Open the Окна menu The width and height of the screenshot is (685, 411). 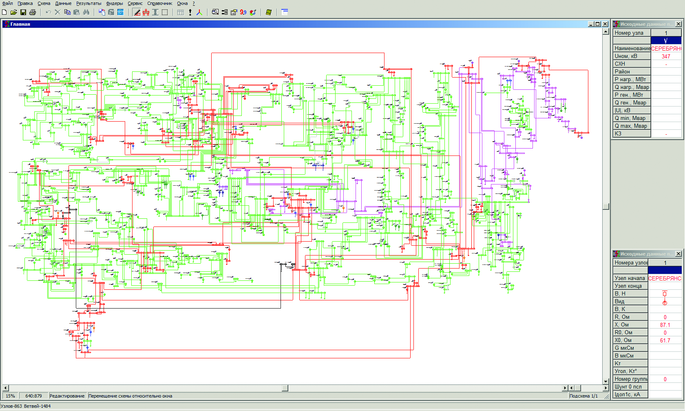click(x=182, y=3)
